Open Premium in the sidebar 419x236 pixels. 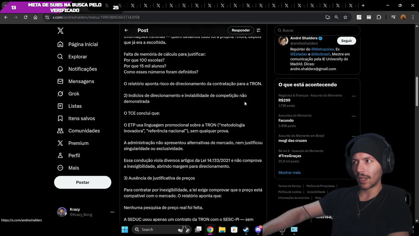tap(73, 143)
